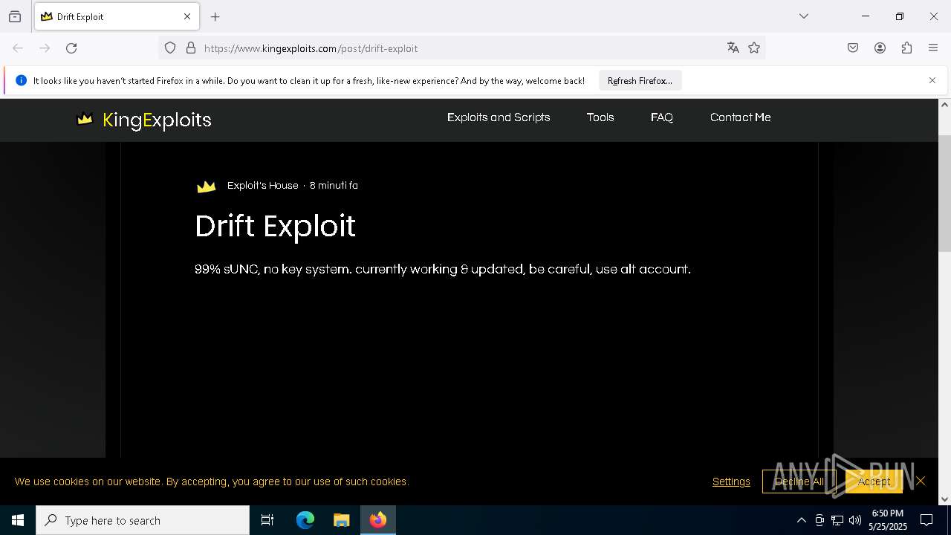Open the clock showing 6:50 PM
Viewport: 951px width, 535px height.
point(888,520)
